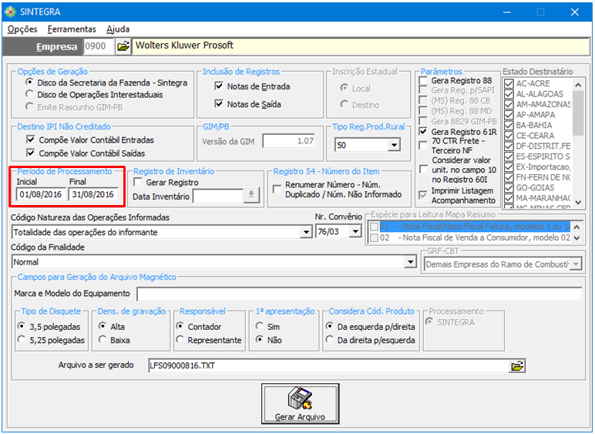
Task: Uncheck GO-GOIAS state checkbox
Action: click(x=509, y=188)
